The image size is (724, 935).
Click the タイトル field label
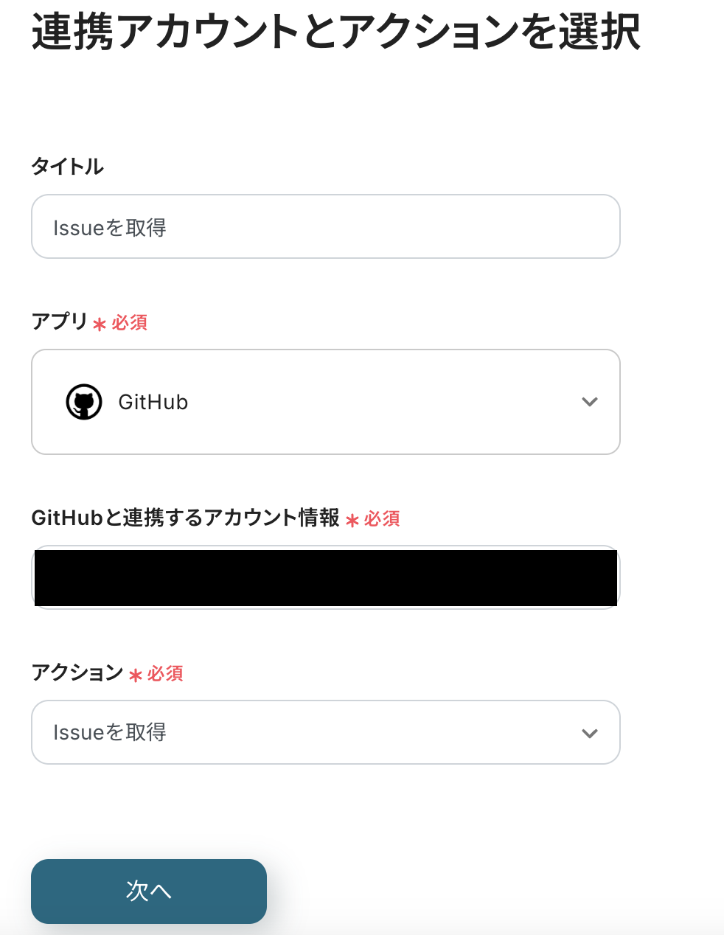point(67,166)
